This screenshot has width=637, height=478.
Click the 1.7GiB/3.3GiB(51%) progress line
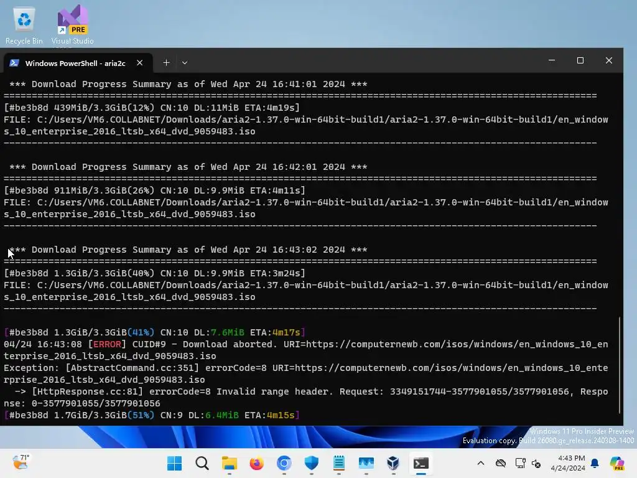tap(152, 415)
